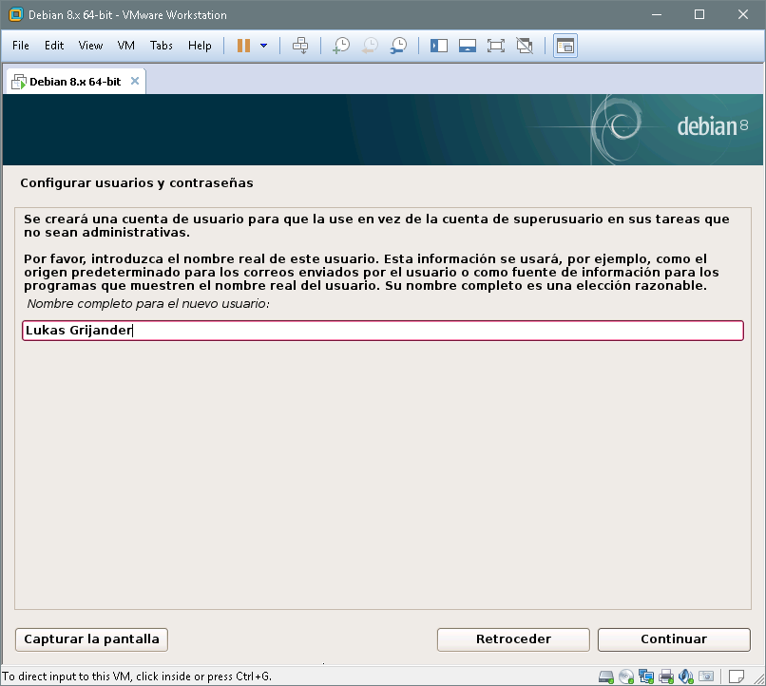
Task: Click the sound card status icon
Action: [x=686, y=676]
